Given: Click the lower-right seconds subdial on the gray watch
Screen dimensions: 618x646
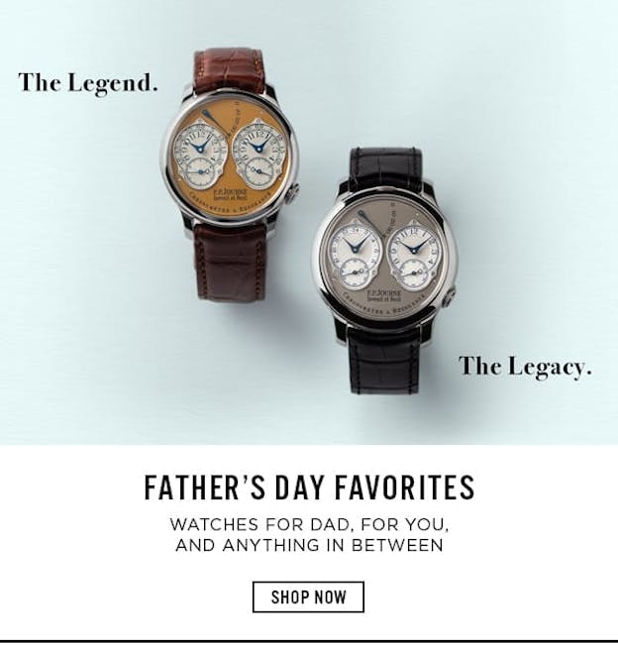Looking at the screenshot, I should [414, 272].
